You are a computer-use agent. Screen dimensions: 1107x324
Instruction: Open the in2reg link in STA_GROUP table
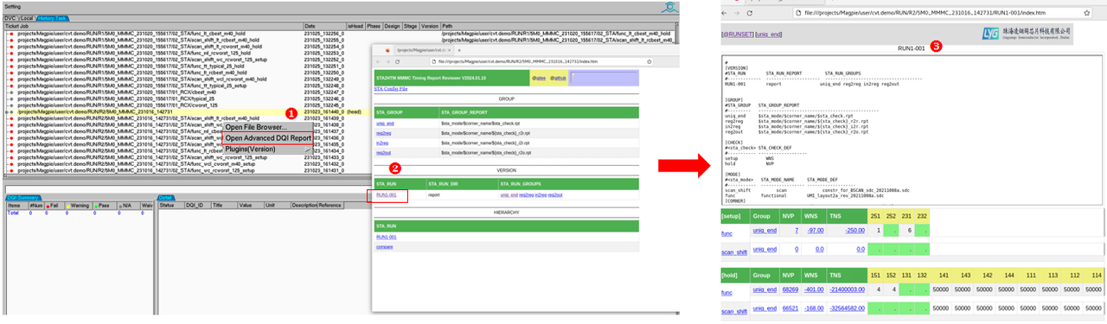pos(383,143)
